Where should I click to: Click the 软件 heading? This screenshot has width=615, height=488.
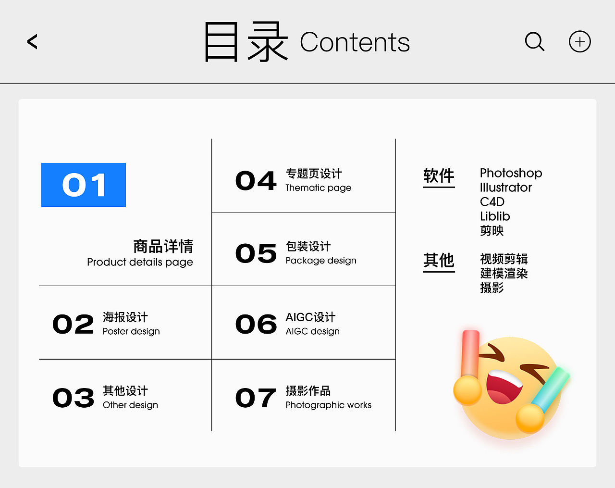click(439, 176)
